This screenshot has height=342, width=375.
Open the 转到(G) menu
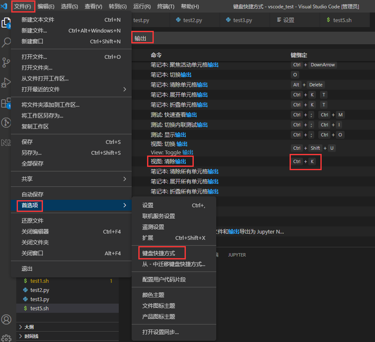coord(117,6)
